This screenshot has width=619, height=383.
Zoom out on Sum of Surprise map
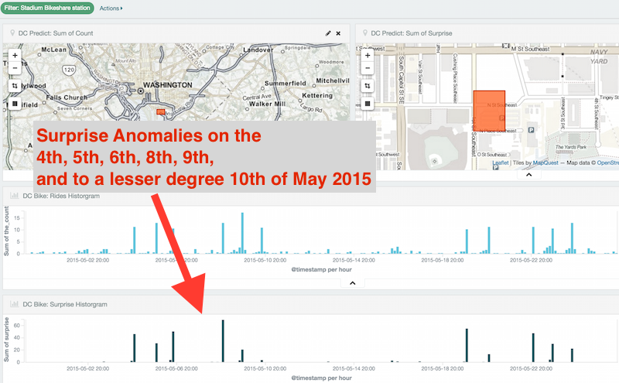tap(368, 68)
